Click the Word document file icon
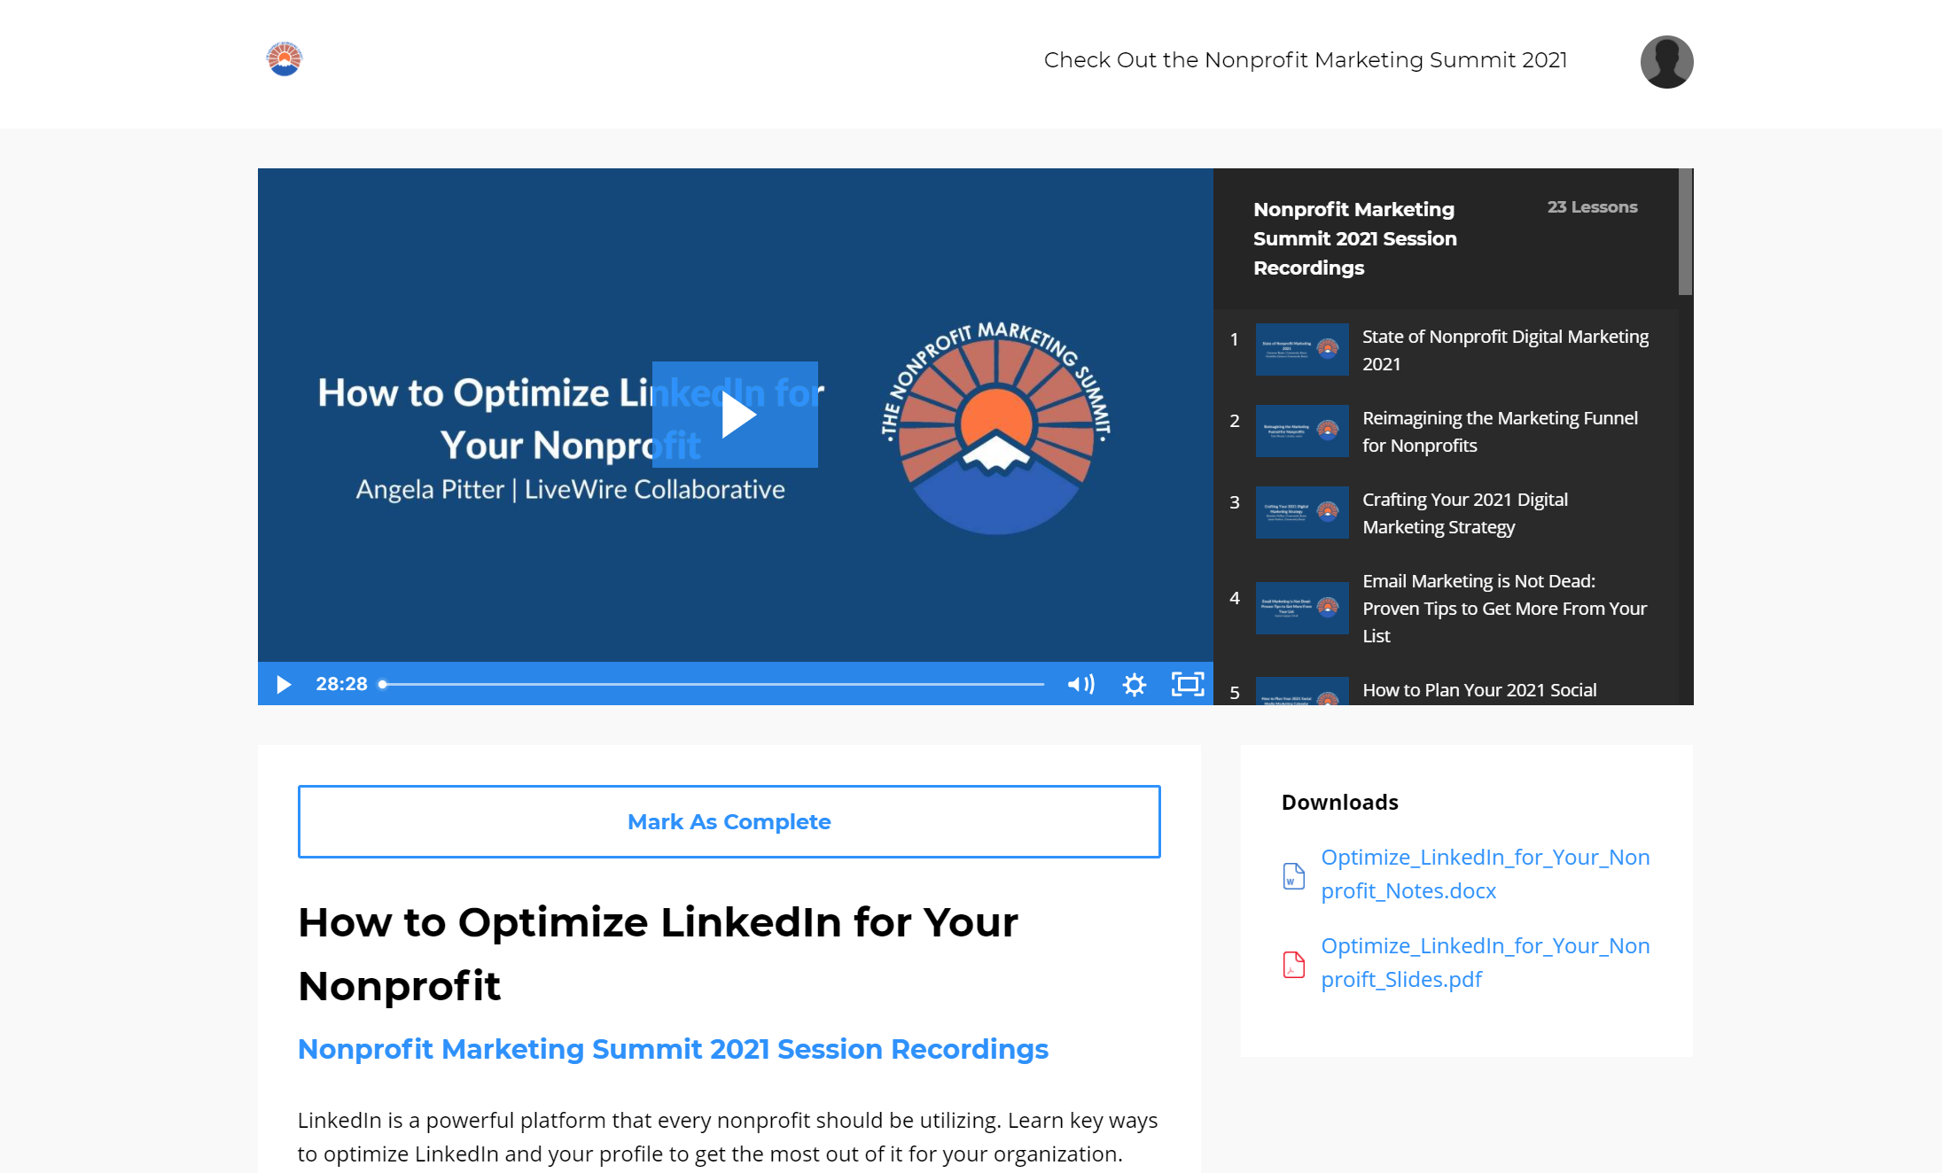1942x1173 pixels. pyautogui.click(x=1294, y=875)
